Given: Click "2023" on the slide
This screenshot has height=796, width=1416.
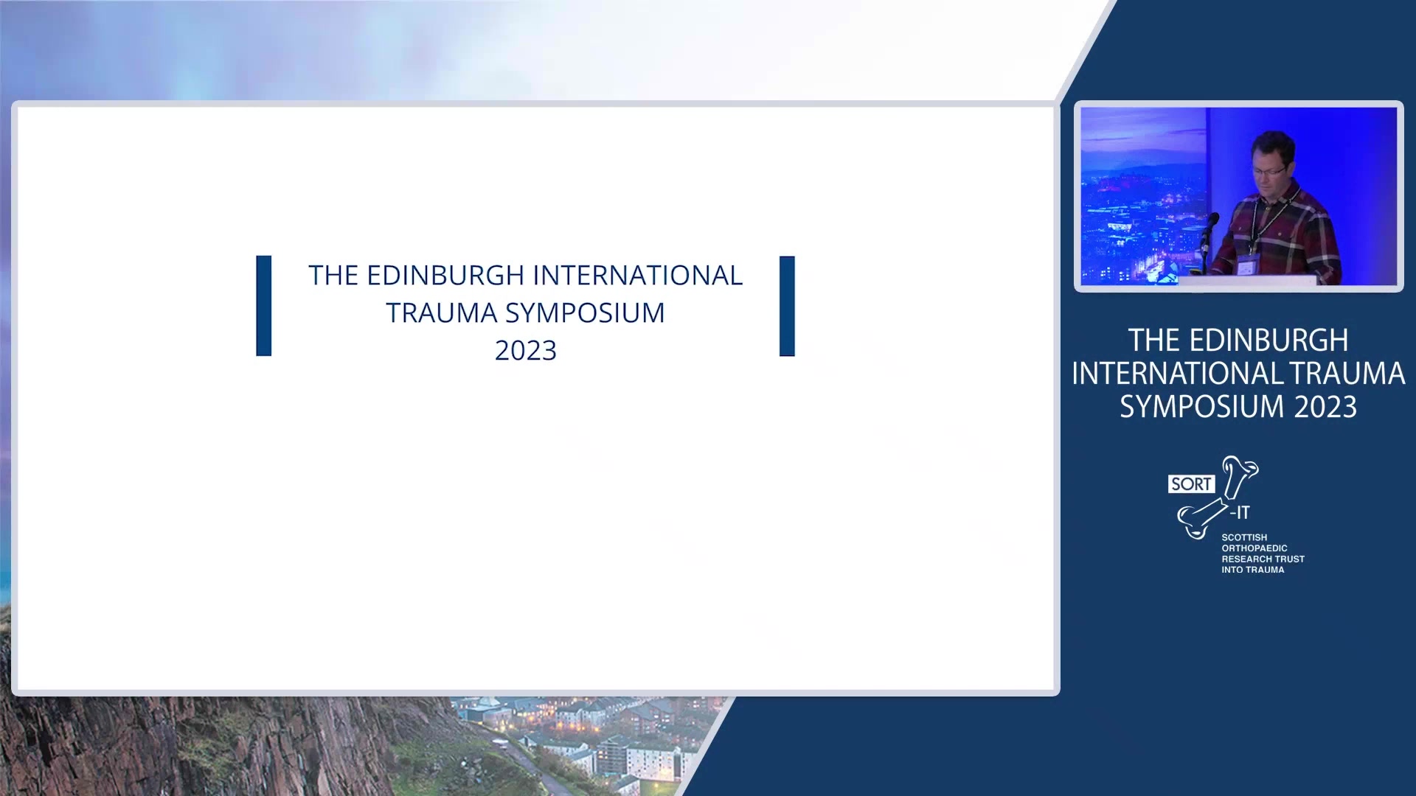Looking at the screenshot, I should tap(525, 351).
